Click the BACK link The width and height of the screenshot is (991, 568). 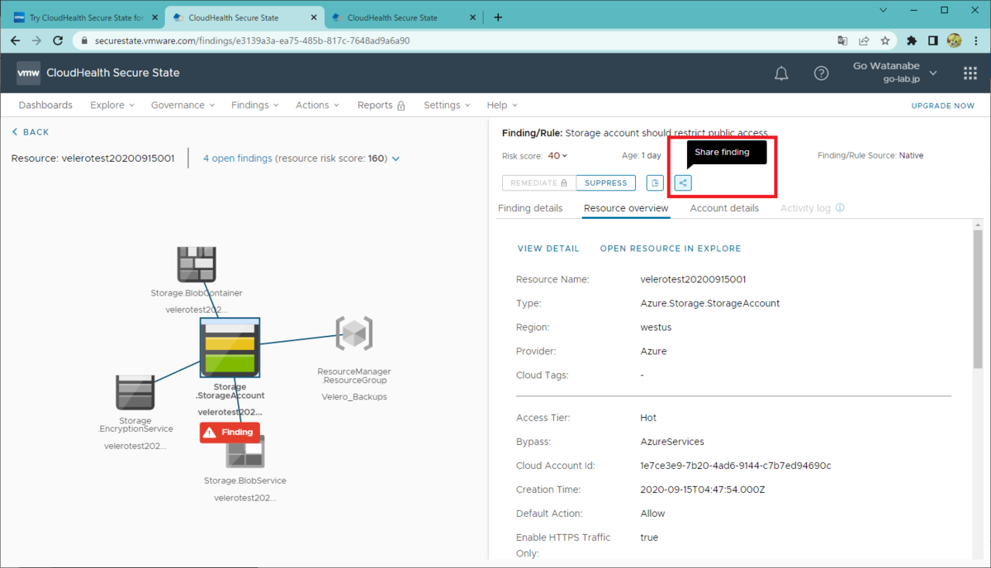click(31, 132)
